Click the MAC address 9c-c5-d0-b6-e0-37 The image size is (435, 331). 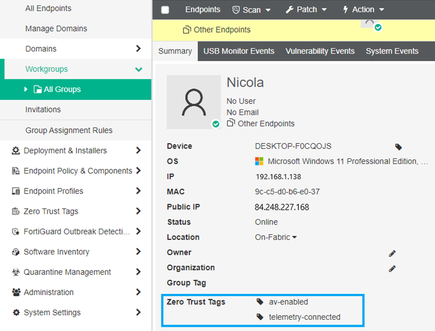point(287,191)
